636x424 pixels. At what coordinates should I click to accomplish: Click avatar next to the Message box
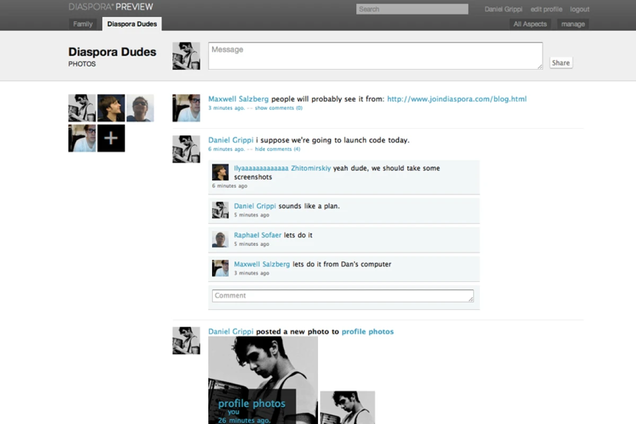(186, 56)
